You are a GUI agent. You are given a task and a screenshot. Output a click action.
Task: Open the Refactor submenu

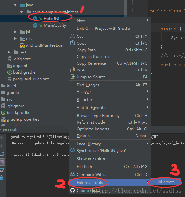[110, 99]
